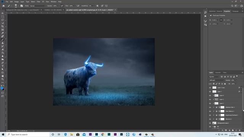Select the Brush tool in the left toolbar

(x=3, y=40)
